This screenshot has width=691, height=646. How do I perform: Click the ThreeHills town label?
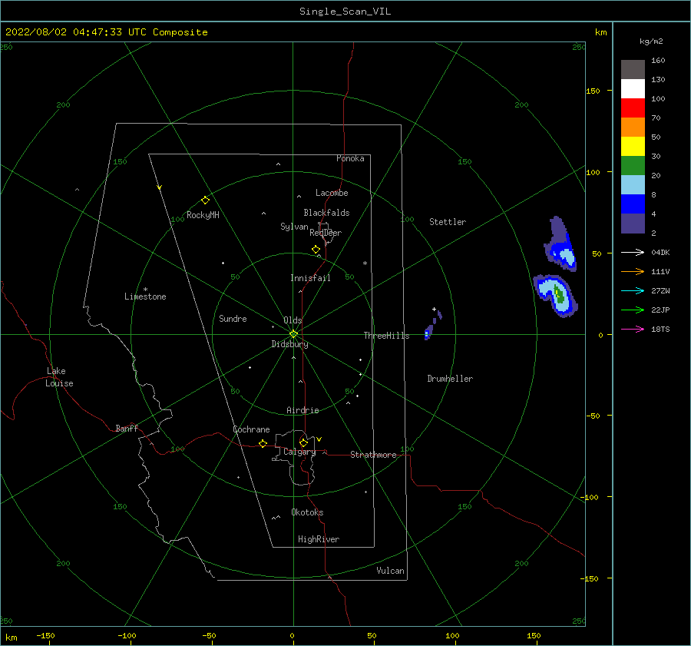(386, 336)
